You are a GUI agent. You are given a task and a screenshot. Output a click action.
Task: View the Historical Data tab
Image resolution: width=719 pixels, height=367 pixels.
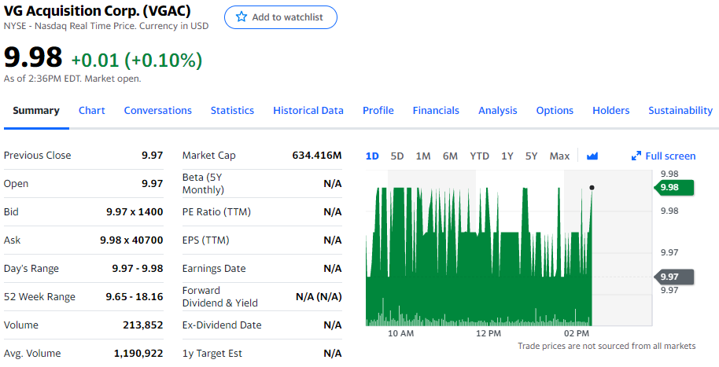coord(308,111)
